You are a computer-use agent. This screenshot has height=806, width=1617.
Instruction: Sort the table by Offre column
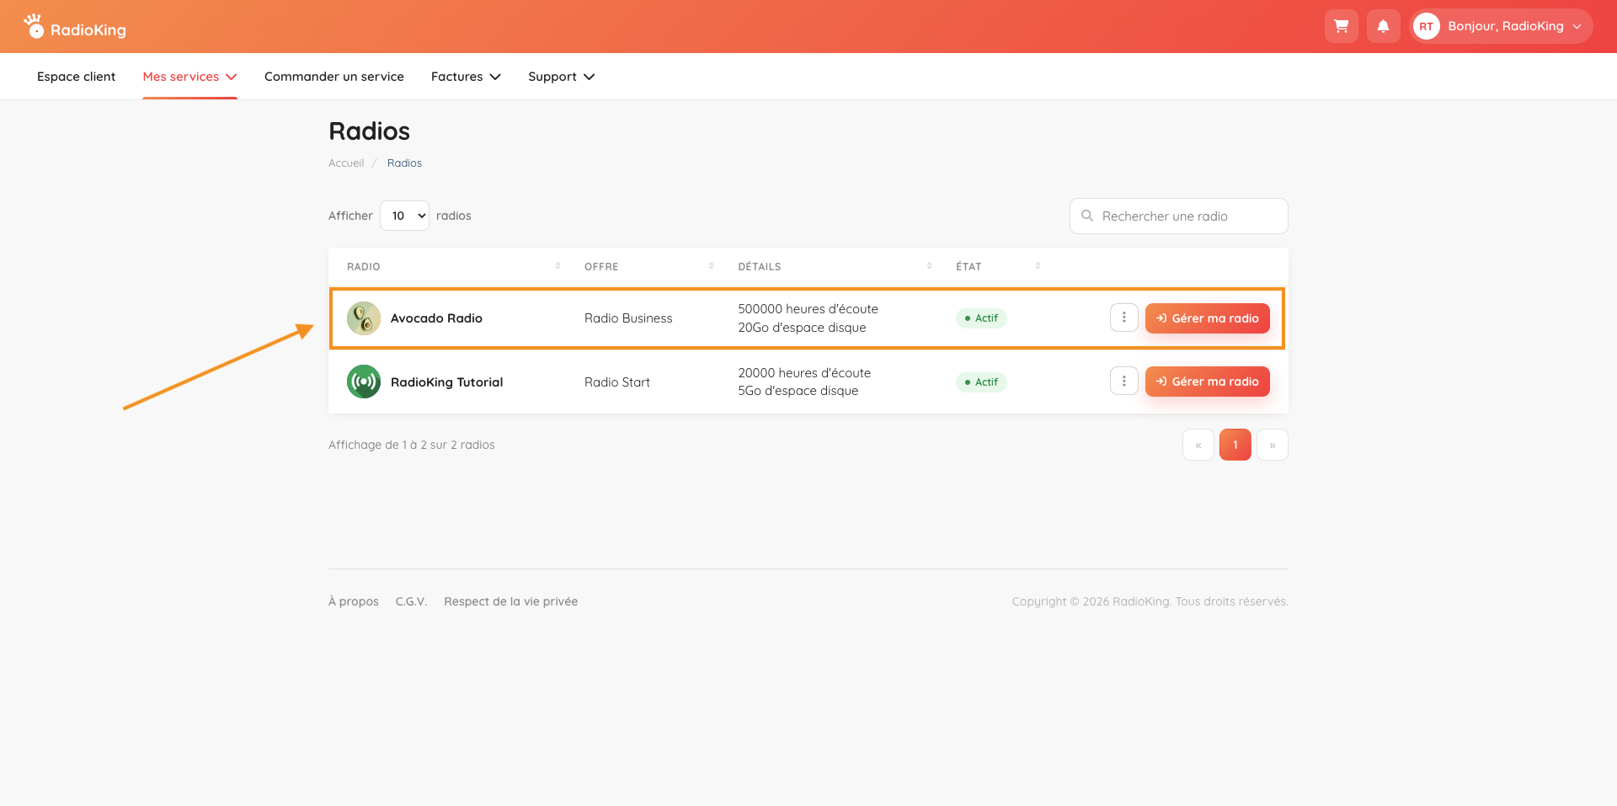pos(712,266)
